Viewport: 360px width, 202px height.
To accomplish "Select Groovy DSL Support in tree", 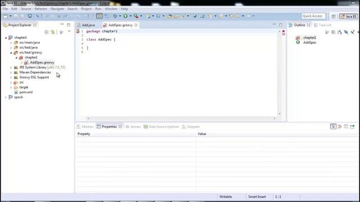I will click(34, 77).
